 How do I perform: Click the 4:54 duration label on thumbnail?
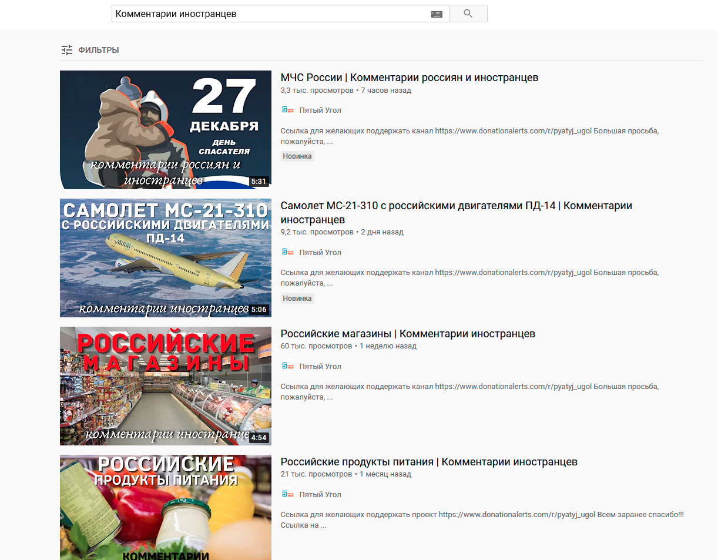click(x=259, y=438)
